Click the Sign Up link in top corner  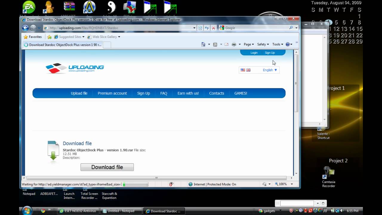click(x=270, y=53)
